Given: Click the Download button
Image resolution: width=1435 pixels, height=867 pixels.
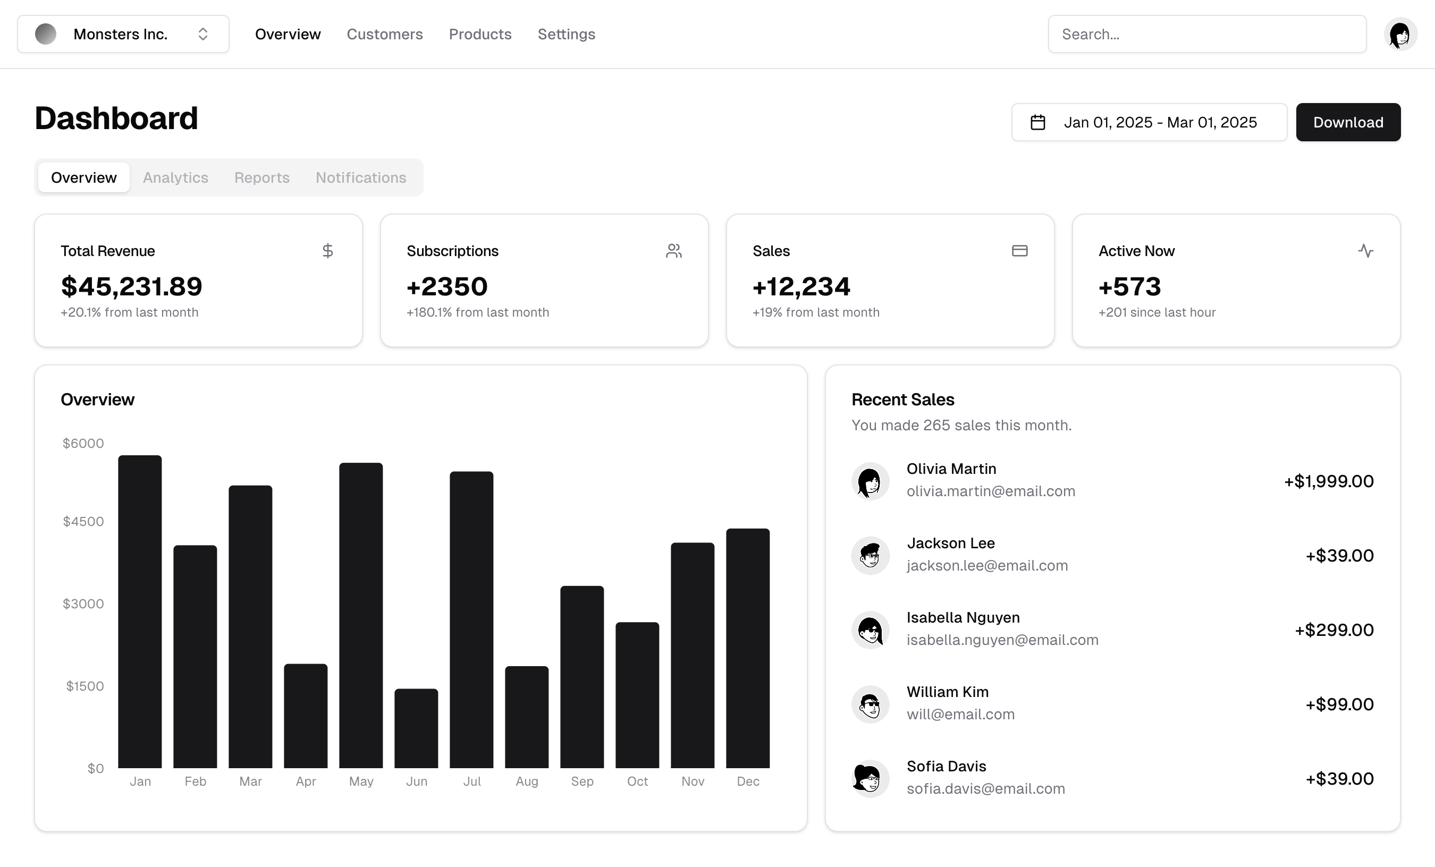Looking at the screenshot, I should click(x=1348, y=122).
